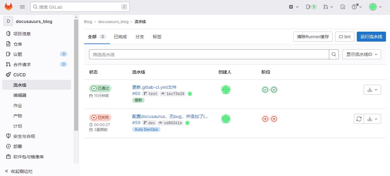390x176 pixels.
Task: Select 作业 in CI/CD sidebar
Action: tap(18, 106)
